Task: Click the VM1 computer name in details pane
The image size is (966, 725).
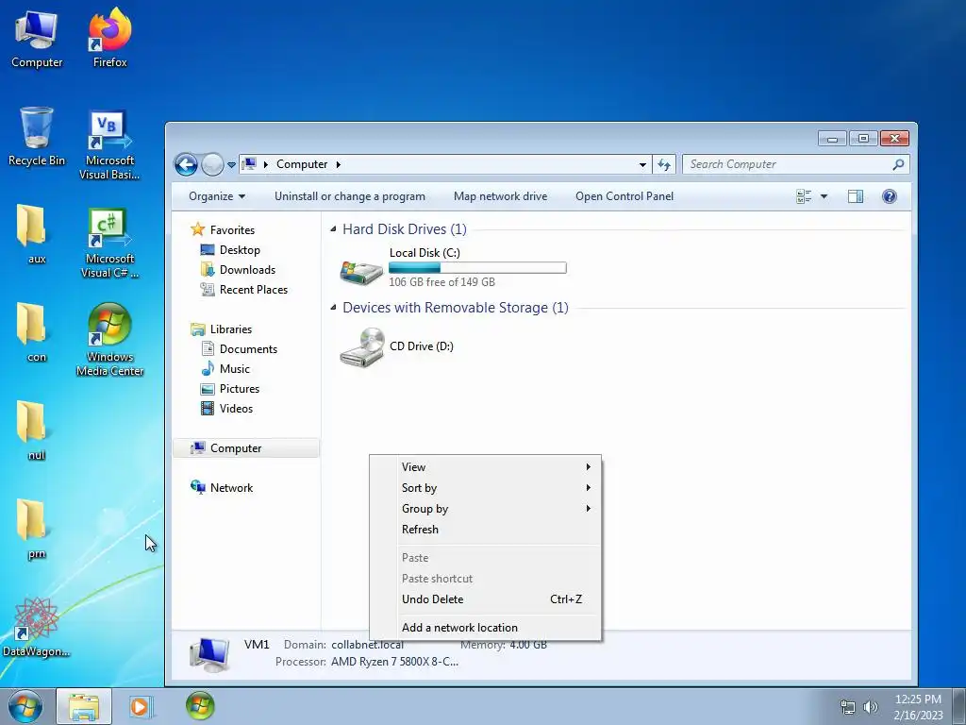Action: tap(257, 644)
